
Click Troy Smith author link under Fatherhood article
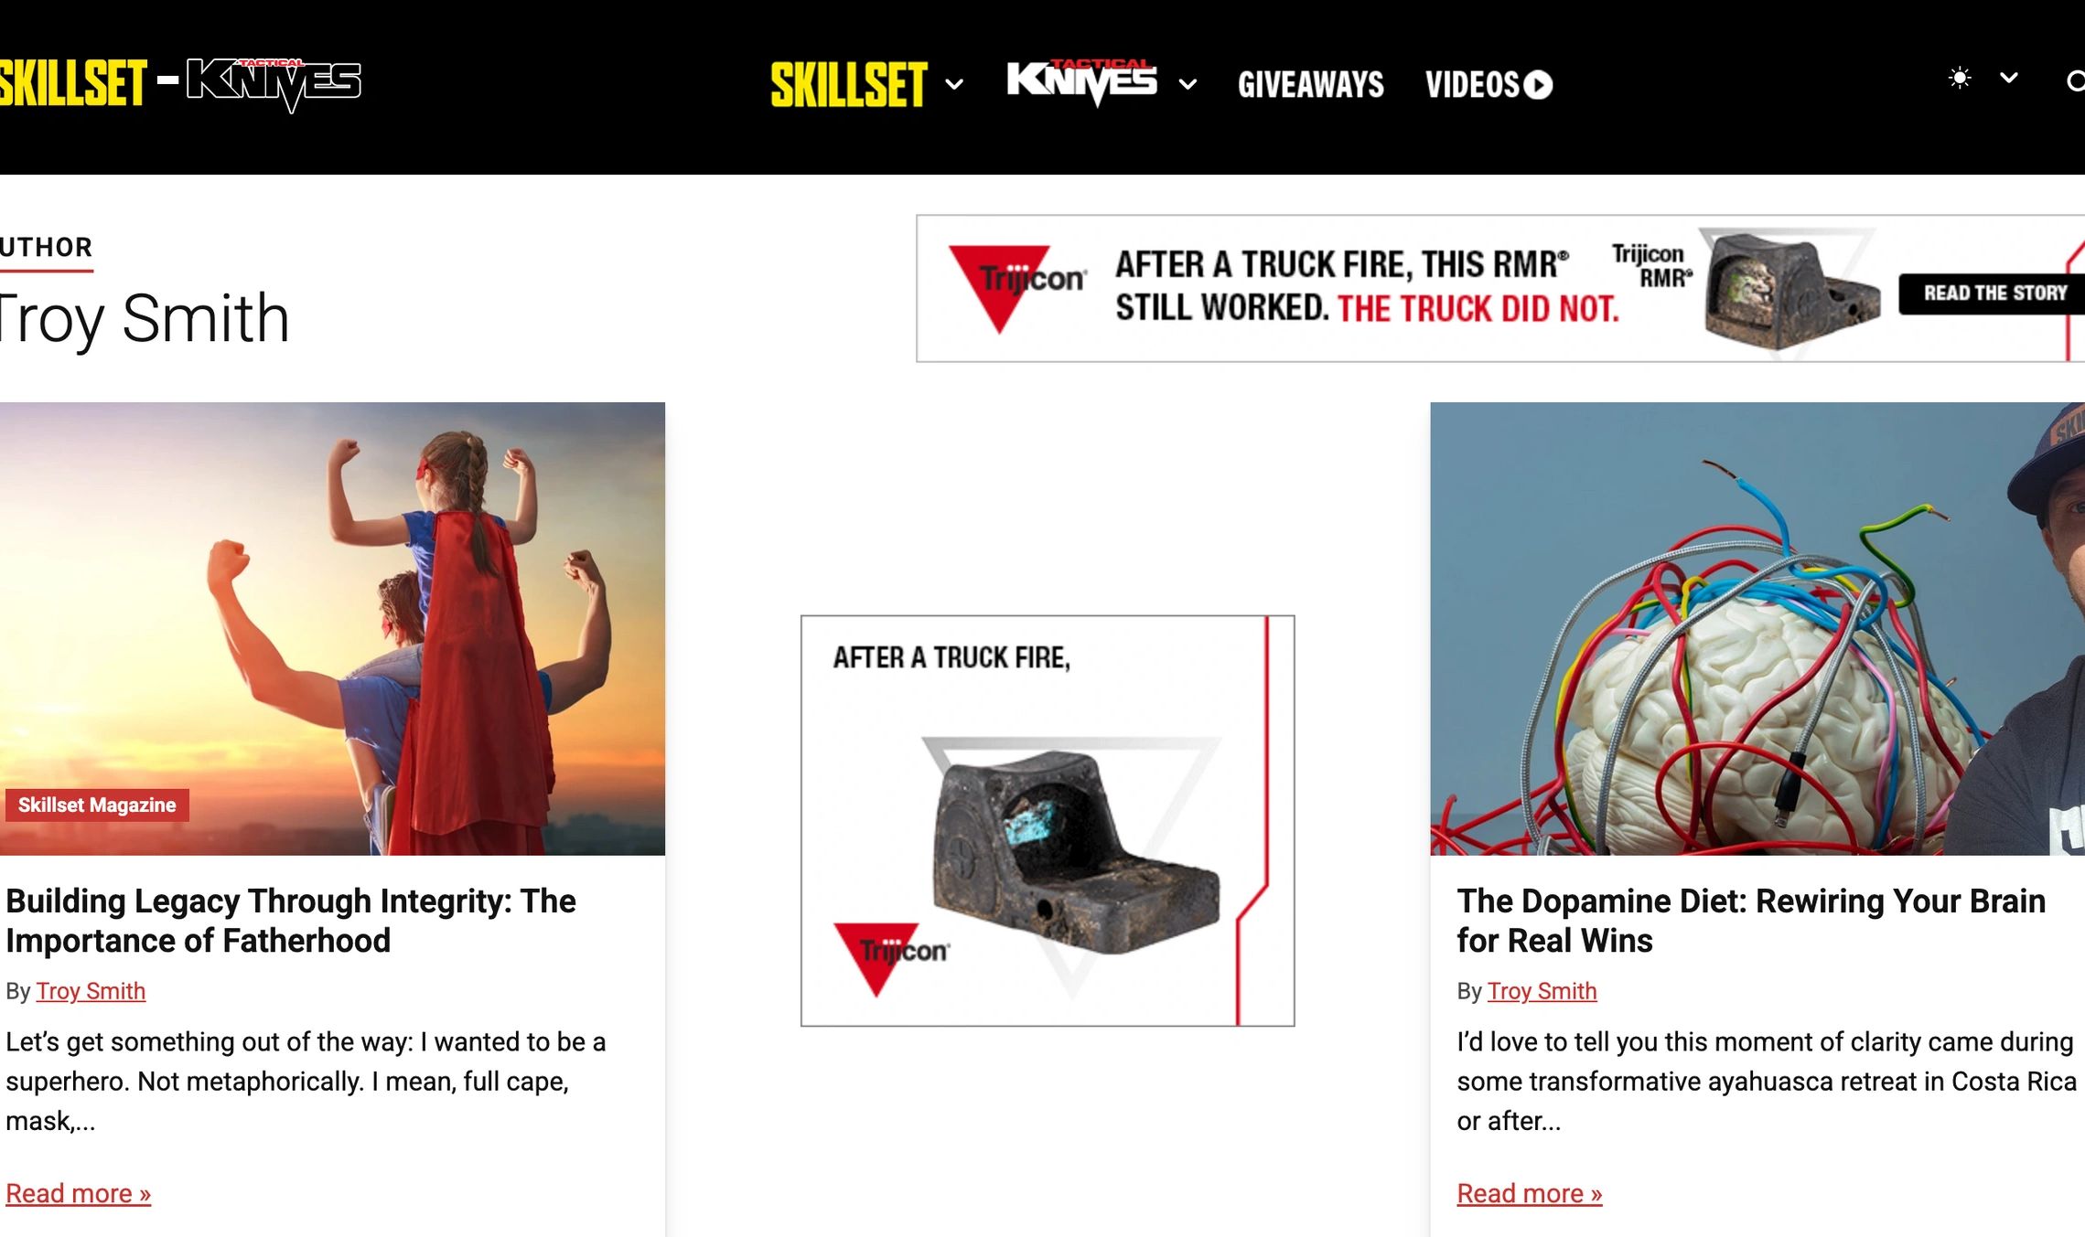tap(91, 991)
